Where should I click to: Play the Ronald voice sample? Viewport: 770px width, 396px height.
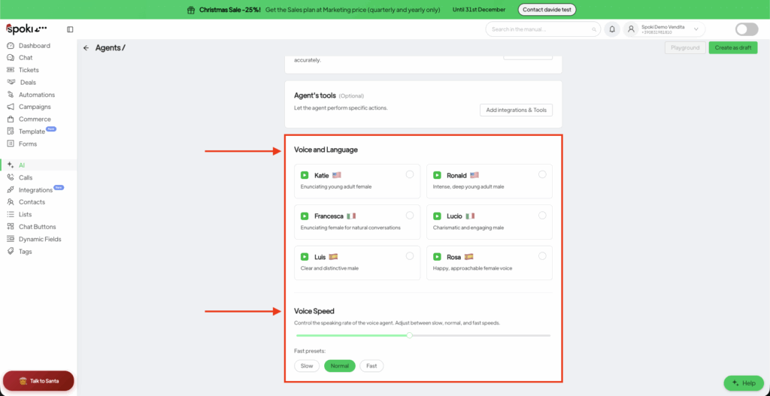[x=438, y=175]
